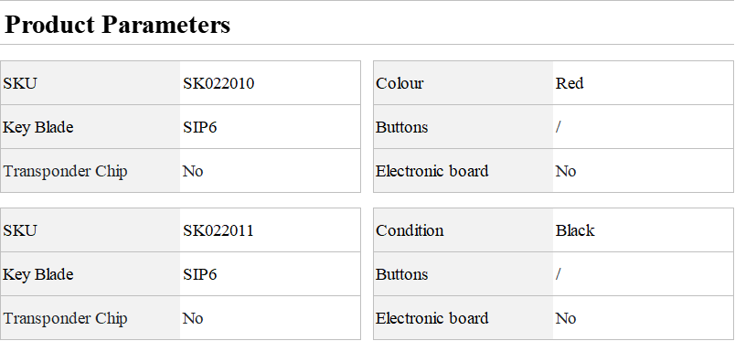Click SIP6 value in second table
Image resolution: width=735 pixels, height=341 pixels.
pos(199,275)
